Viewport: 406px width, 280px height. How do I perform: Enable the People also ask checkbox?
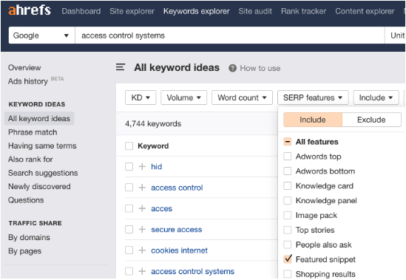pyautogui.click(x=288, y=245)
